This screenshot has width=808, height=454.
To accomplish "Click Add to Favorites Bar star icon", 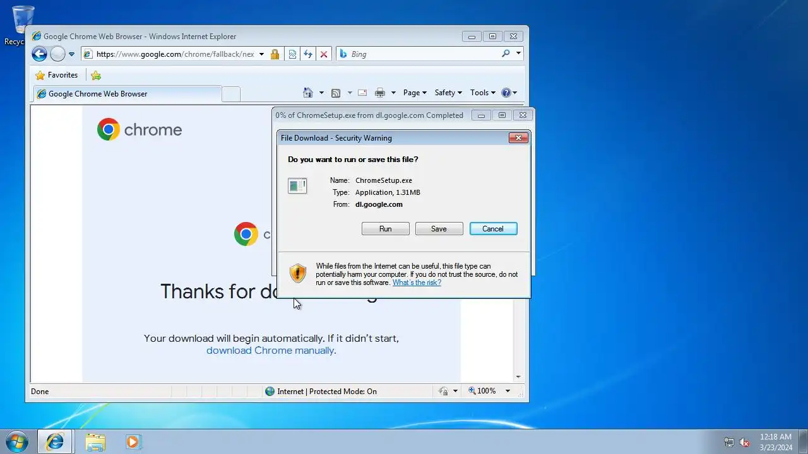I will click(x=96, y=76).
